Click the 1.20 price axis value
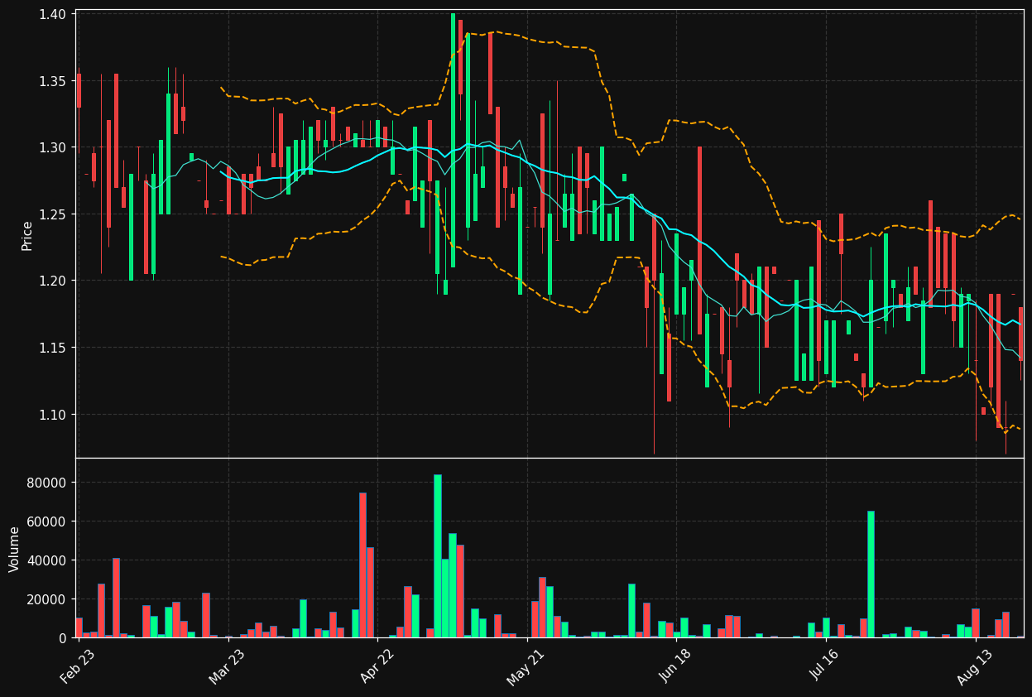 pyautogui.click(x=53, y=281)
